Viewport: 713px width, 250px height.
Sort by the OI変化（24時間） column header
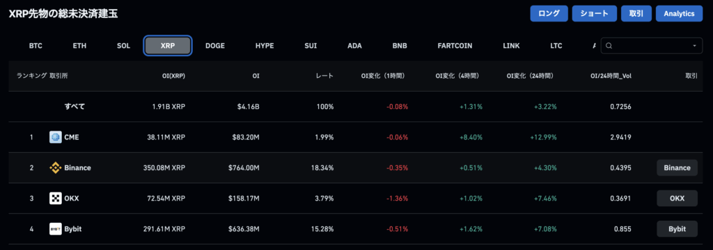point(533,76)
